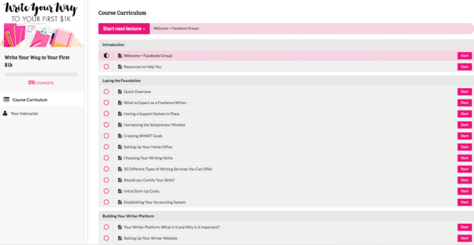This screenshot has width=474, height=245.
Task: Open the Your Instructor sidebar item
Action: pos(42,113)
